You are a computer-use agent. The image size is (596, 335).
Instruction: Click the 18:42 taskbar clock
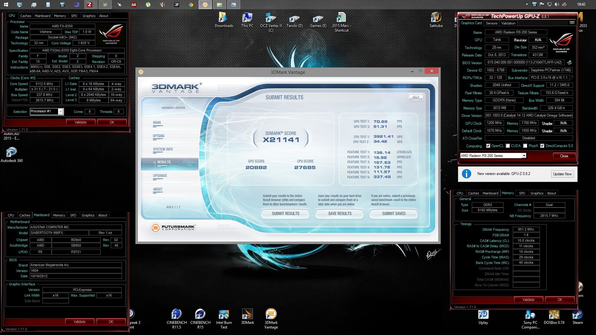(x=581, y=4)
